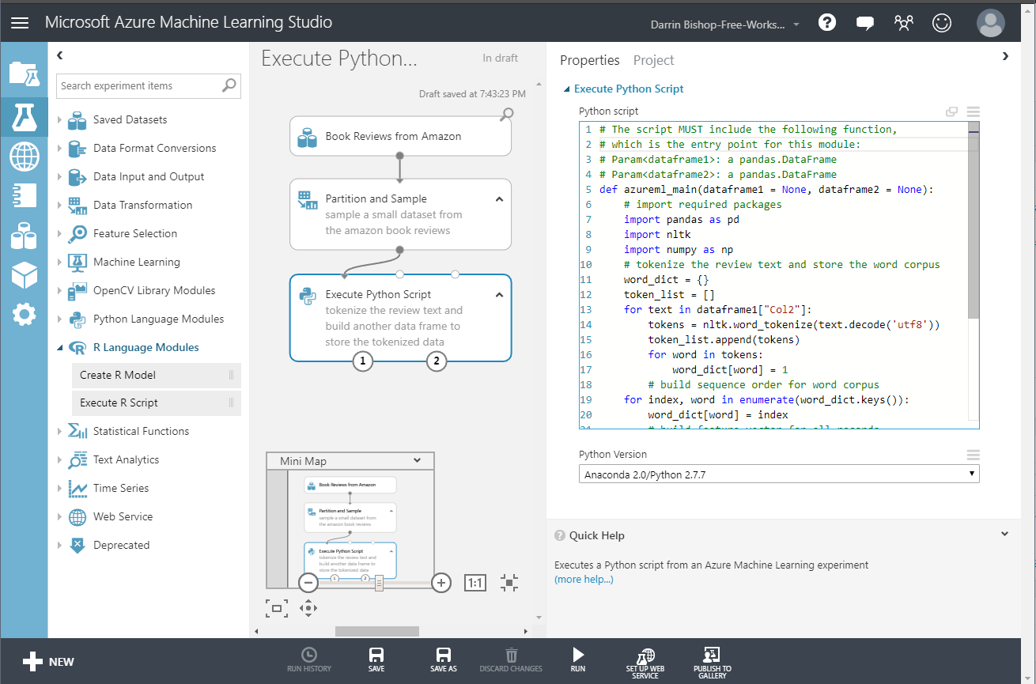The width and height of the screenshot is (1036, 684).
Task: Open the Experiments flask icon in sidebar
Action: pyautogui.click(x=24, y=117)
